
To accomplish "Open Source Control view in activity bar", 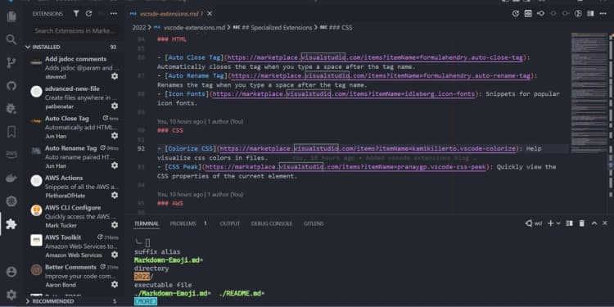I will click(11, 63).
